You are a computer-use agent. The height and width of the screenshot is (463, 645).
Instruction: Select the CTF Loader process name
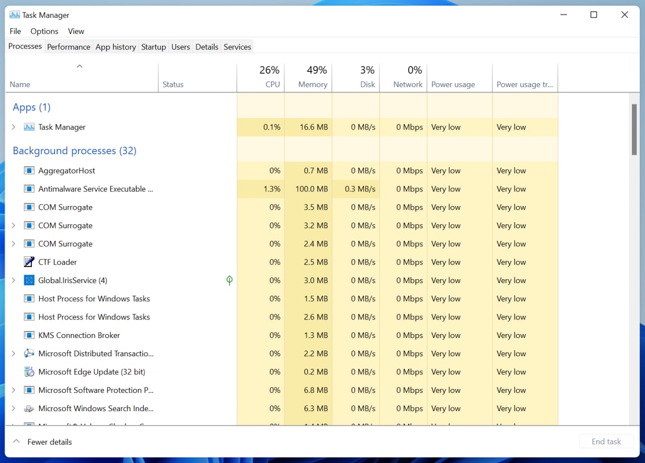click(57, 262)
